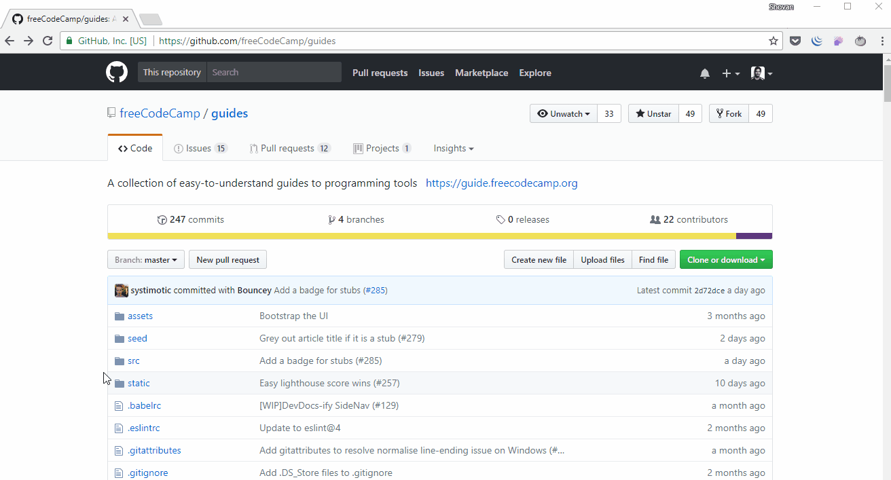Click the purple language bar segment
Image resolution: width=891 pixels, height=480 pixels.
click(x=754, y=236)
